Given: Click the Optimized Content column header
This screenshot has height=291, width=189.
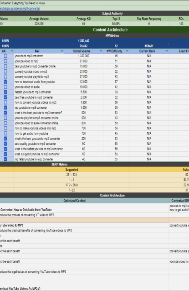Looking at the screenshot, I should click(74, 200).
